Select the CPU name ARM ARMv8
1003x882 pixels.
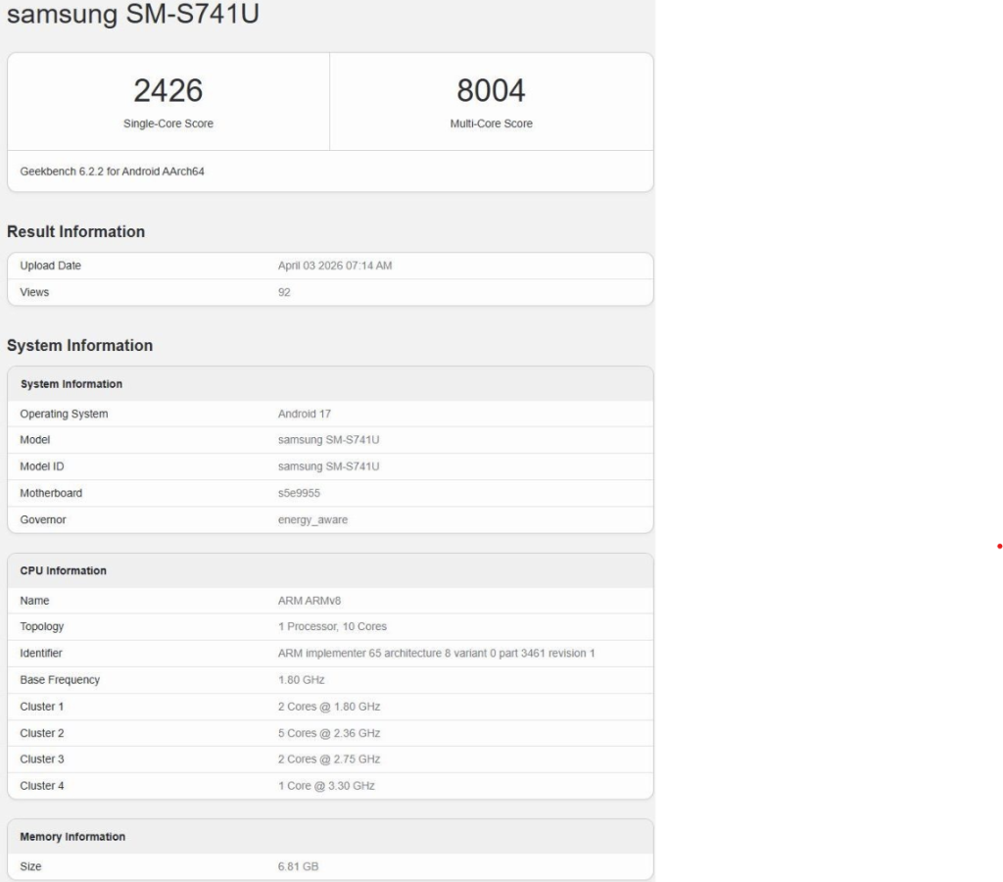point(309,601)
